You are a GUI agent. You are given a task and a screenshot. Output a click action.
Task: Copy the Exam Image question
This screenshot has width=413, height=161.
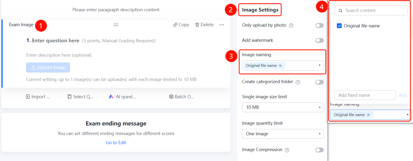pos(181,25)
